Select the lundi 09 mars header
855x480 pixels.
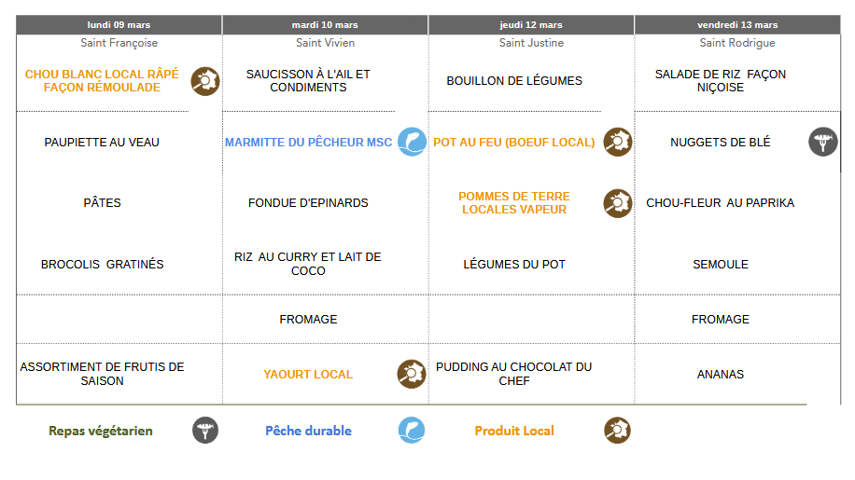point(119,24)
